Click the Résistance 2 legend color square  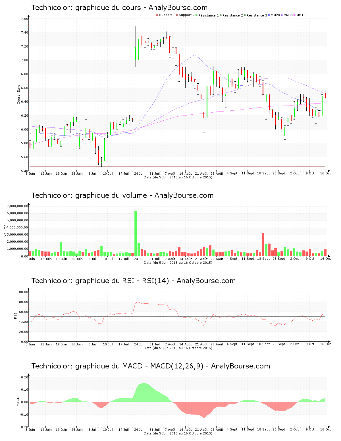pos(221,15)
